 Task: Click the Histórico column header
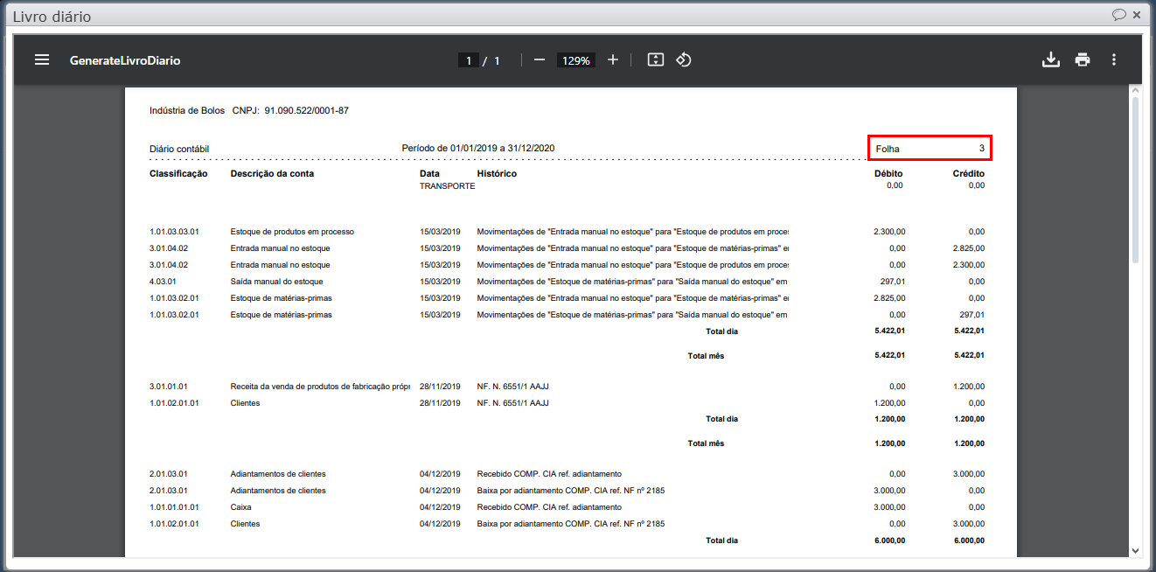point(497,174)
